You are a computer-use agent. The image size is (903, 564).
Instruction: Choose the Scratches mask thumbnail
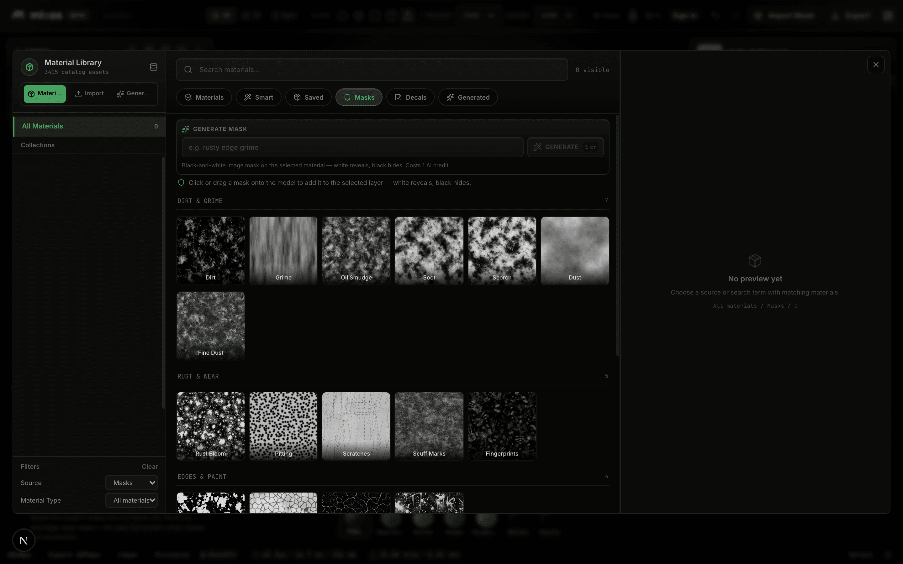356,426
